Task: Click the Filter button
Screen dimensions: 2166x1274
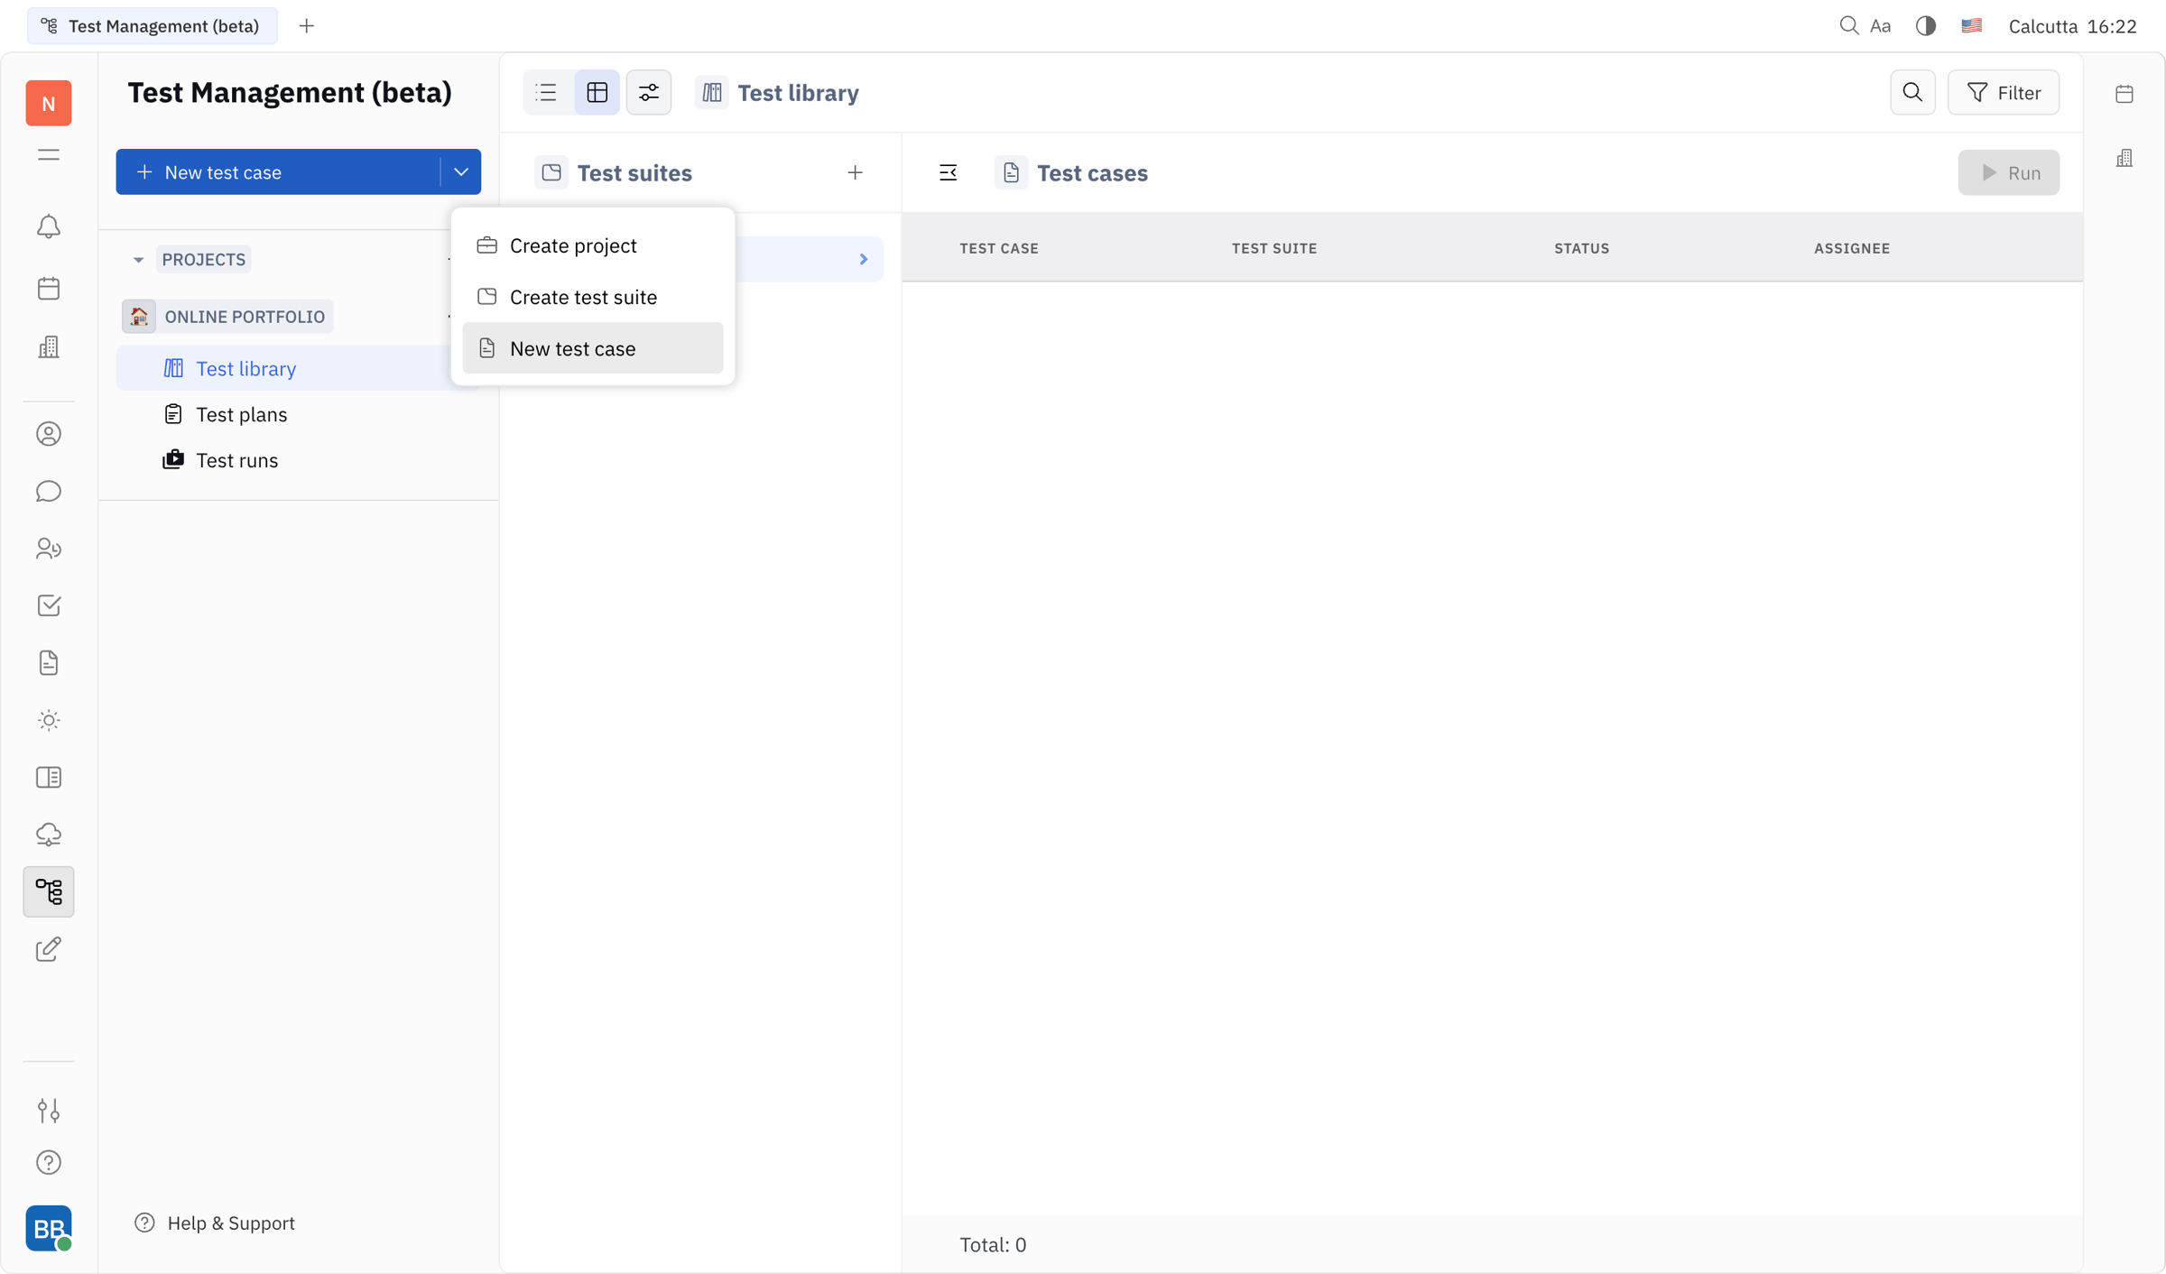Action: (x=2004, y=92)
